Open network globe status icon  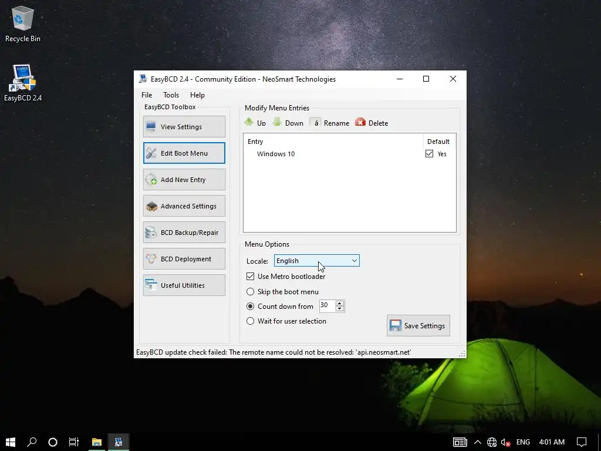point(492,442)
